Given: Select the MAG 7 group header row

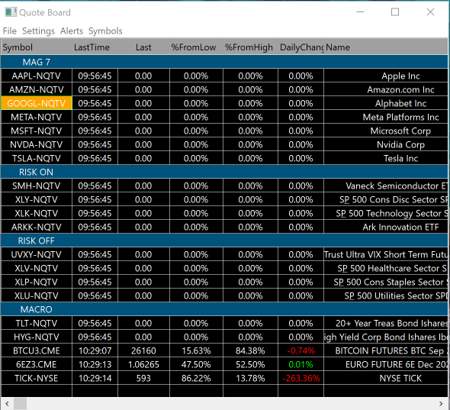Looking at the screenshot, I should tap(224, 62).
